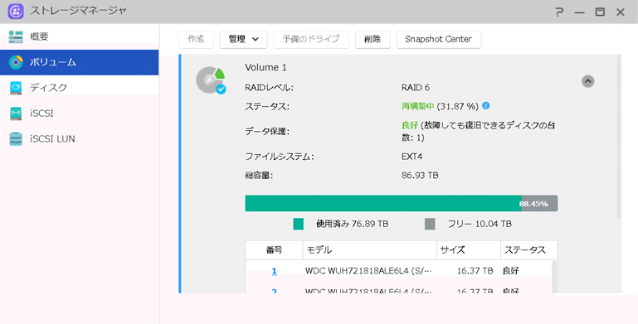The height and width of the screenshot is (324, 638).
Task: Click フリー 10.04 TB text
Action: (x=480, y=224)
